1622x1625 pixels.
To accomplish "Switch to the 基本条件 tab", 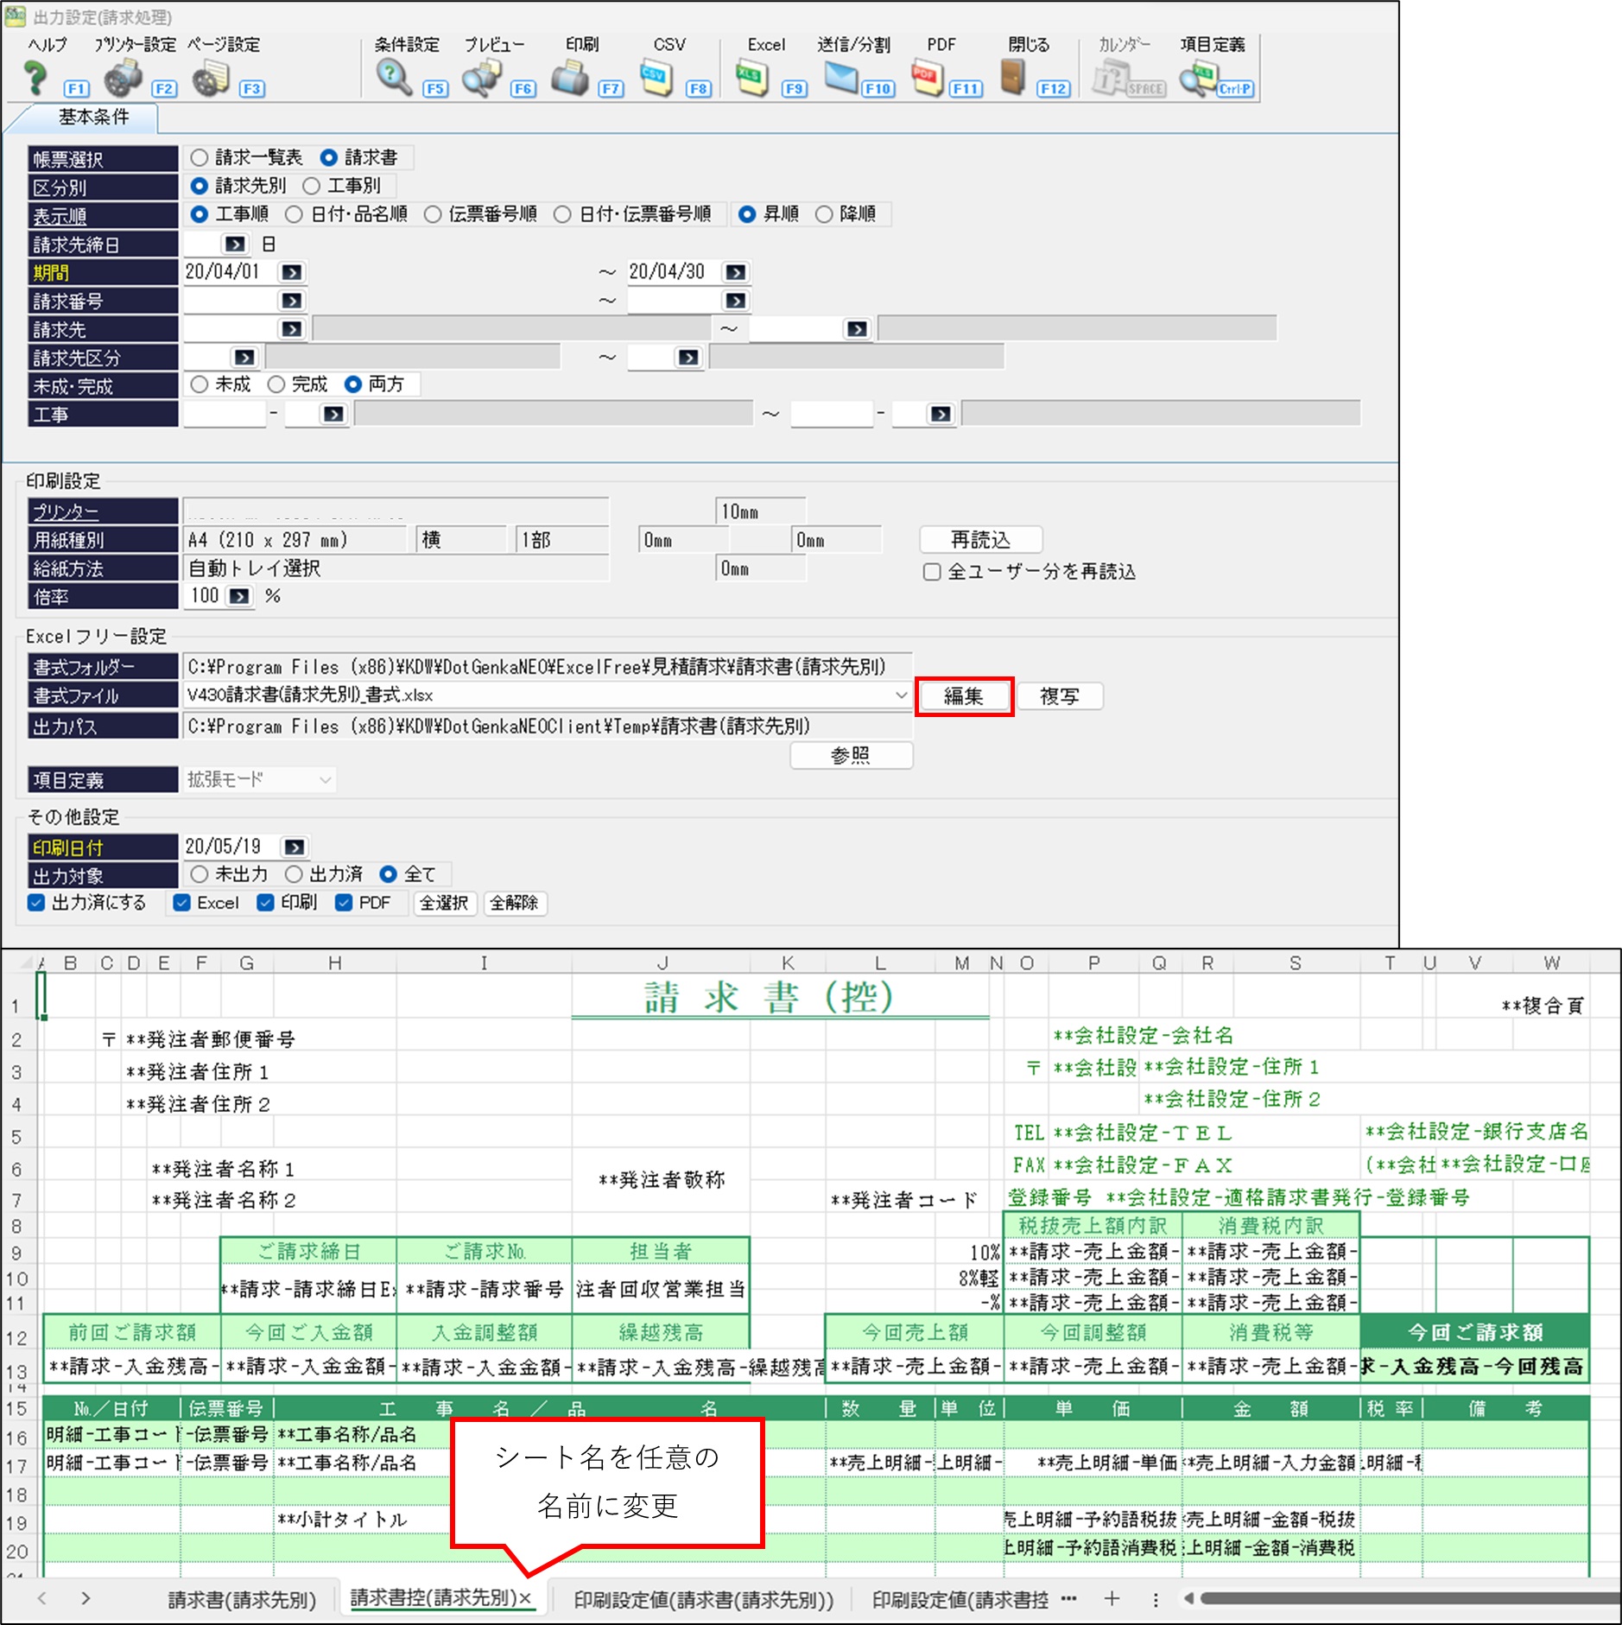I will [93, 117].
